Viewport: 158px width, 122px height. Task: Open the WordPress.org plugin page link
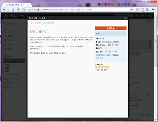click(108, 55)
